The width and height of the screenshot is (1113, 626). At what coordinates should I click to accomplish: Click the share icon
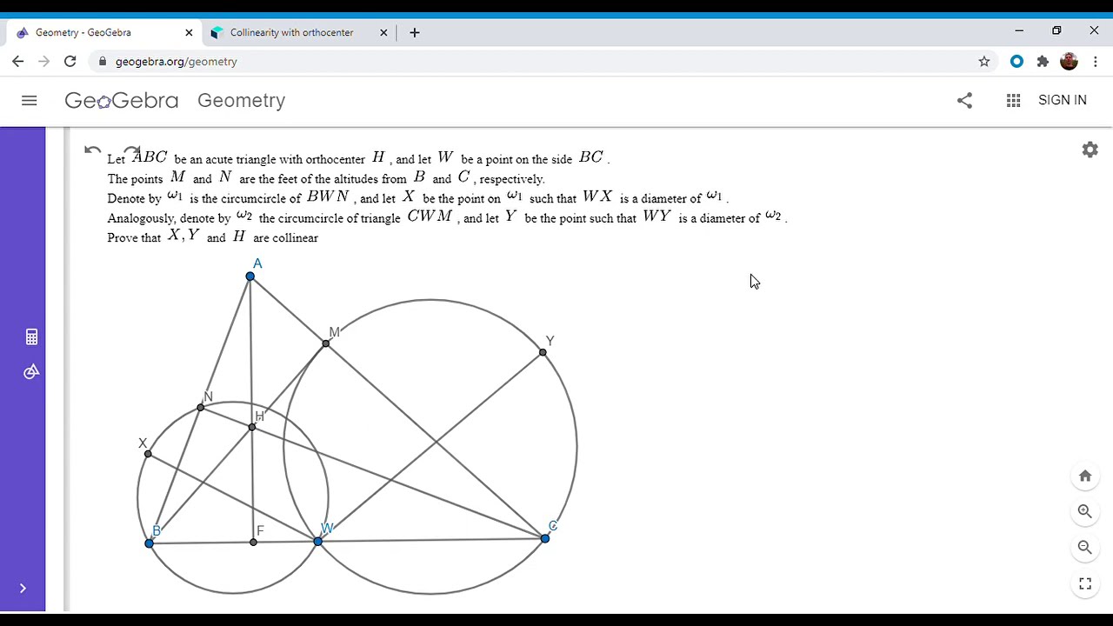964,101
